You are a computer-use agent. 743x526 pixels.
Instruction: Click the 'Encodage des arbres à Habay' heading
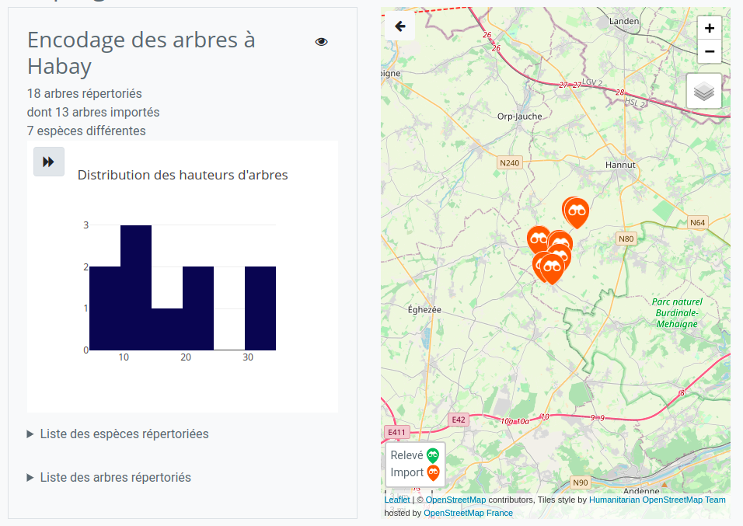[141, 53]
